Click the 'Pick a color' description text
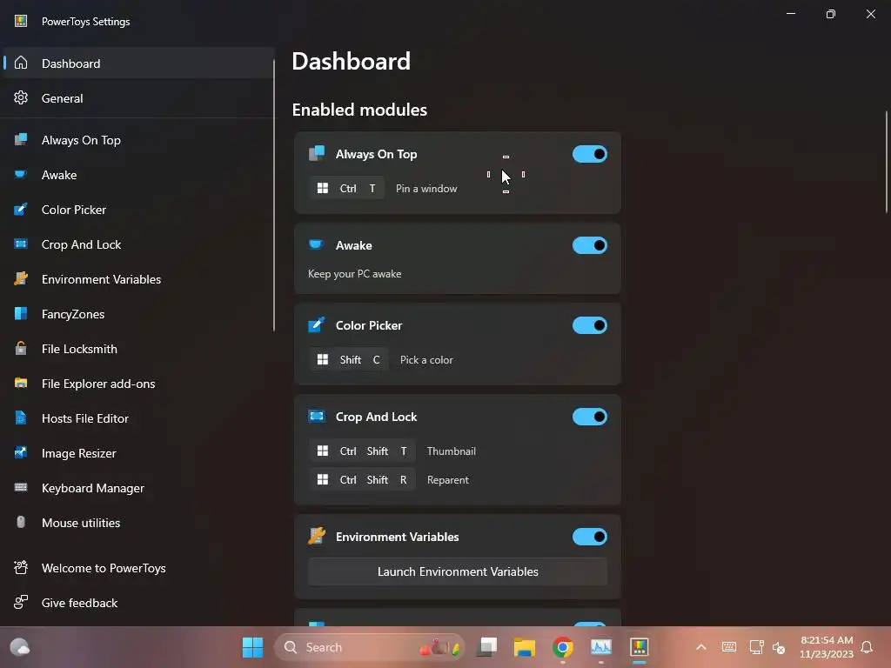This screenshot has width=891, height=668. click(x=426, y=360)
